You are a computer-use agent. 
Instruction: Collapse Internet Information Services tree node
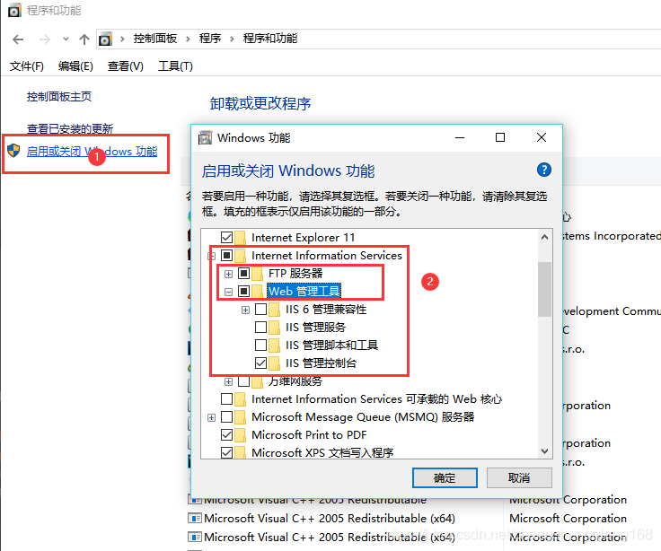tap(212, 256)
